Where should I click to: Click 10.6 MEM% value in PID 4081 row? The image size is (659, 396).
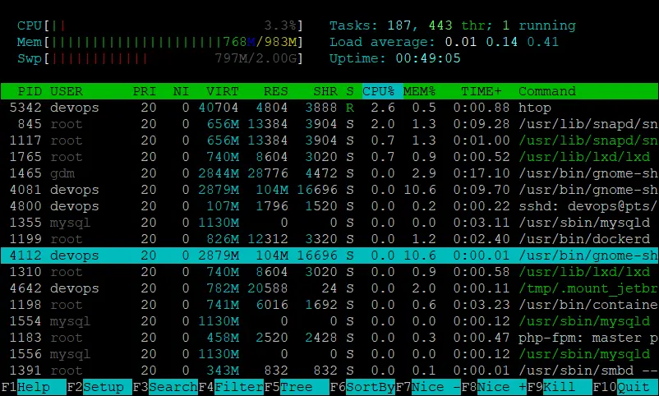[x=420, y=190]
